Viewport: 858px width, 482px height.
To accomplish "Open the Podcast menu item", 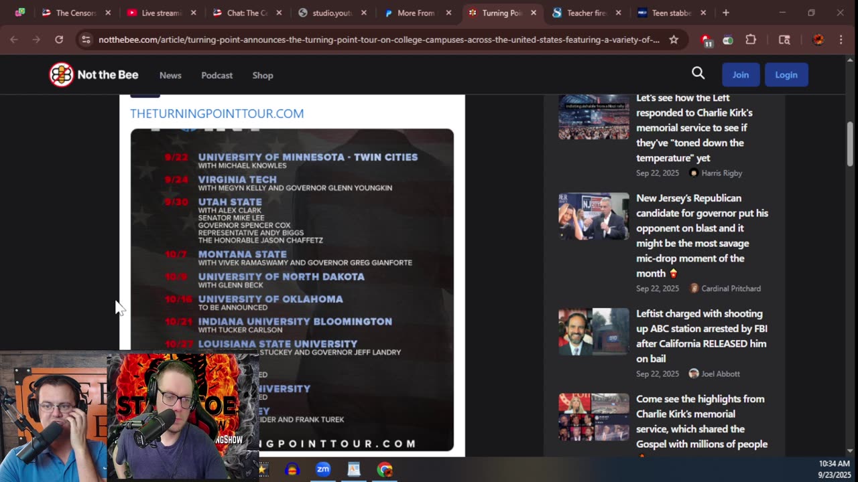I will (x=217, y=75).
